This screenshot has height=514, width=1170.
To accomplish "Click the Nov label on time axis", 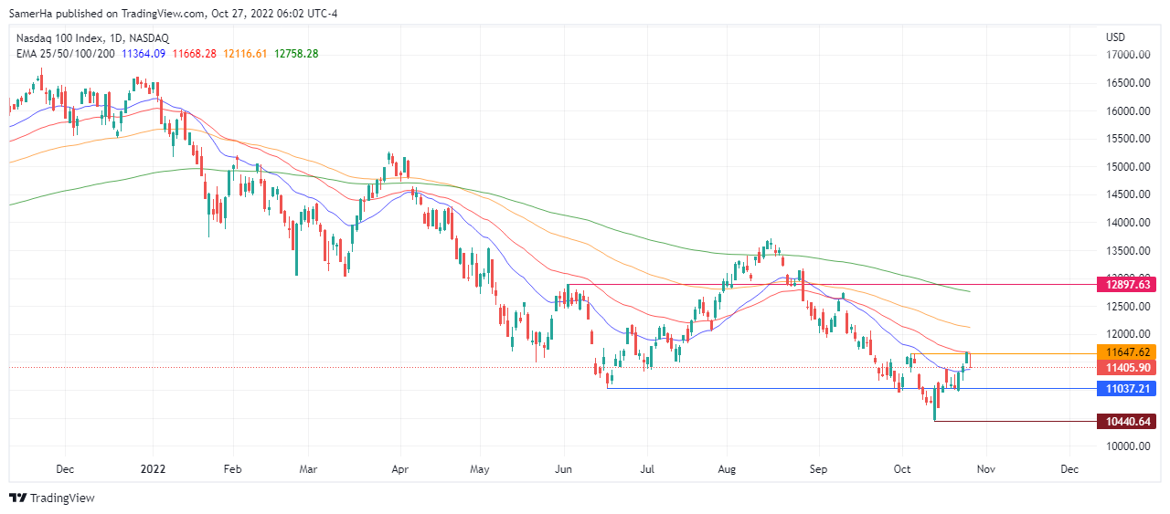I will 984,469.
